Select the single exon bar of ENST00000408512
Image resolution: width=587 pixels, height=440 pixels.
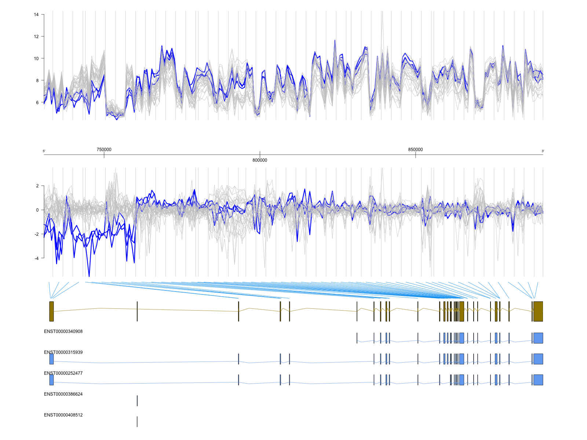(137, 422)
